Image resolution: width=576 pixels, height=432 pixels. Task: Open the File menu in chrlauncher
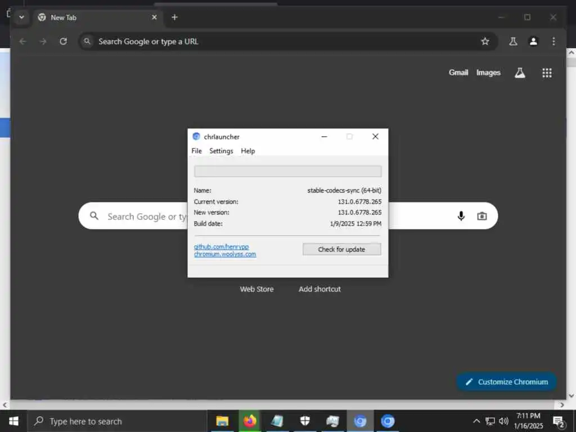196,151
